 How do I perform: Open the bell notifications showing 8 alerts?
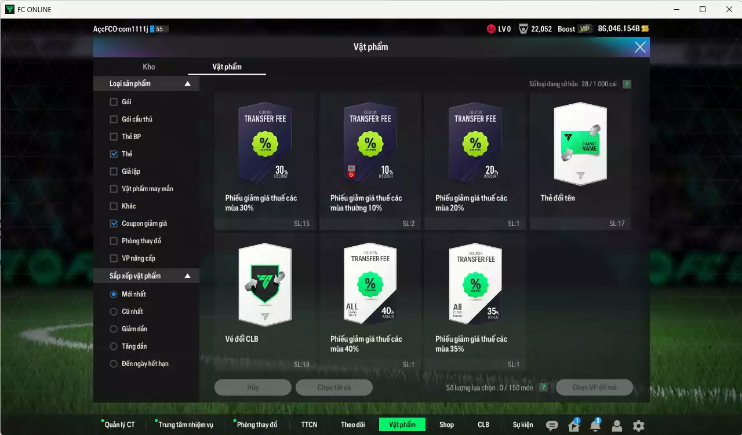(595, 426)
